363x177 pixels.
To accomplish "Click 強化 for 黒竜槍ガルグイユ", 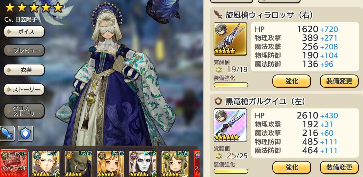I will click(292, 167).
